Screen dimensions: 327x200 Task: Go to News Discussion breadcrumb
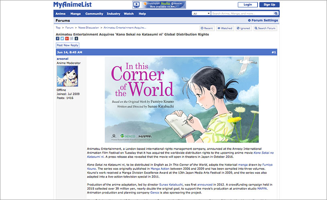pos(88,28)
